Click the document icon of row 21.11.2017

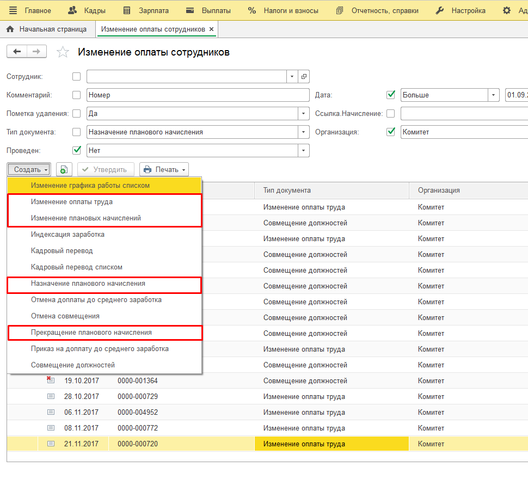click(x=51, y=444)
